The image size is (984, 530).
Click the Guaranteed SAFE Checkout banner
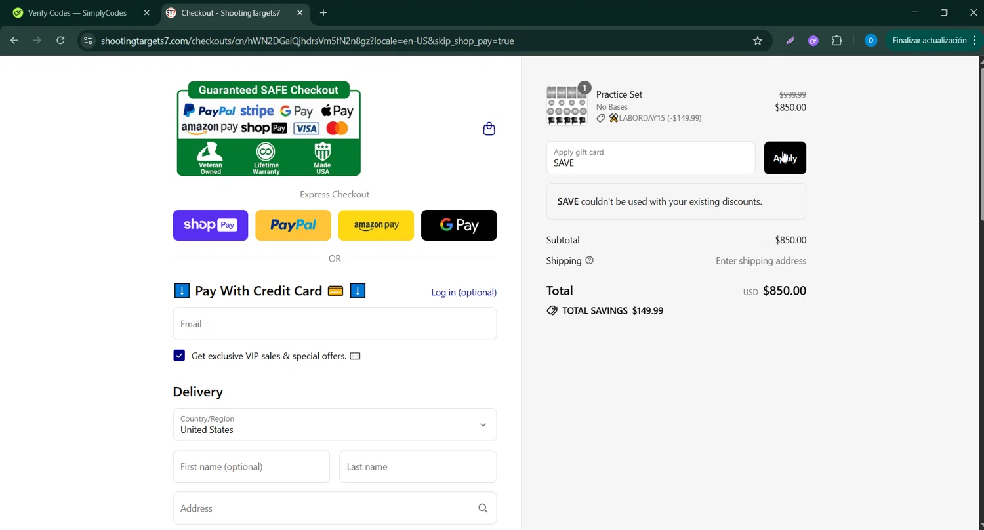point(269,129)
